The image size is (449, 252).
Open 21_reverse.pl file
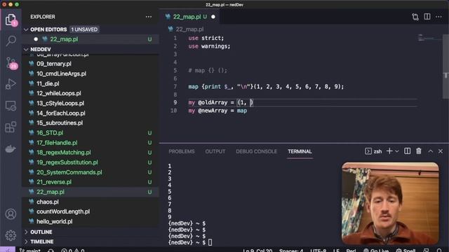[91, 182]
